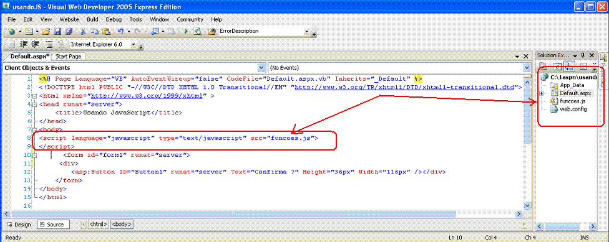Click the decrease line indent icon
609x242 pixels.
(x=24, y=45)
